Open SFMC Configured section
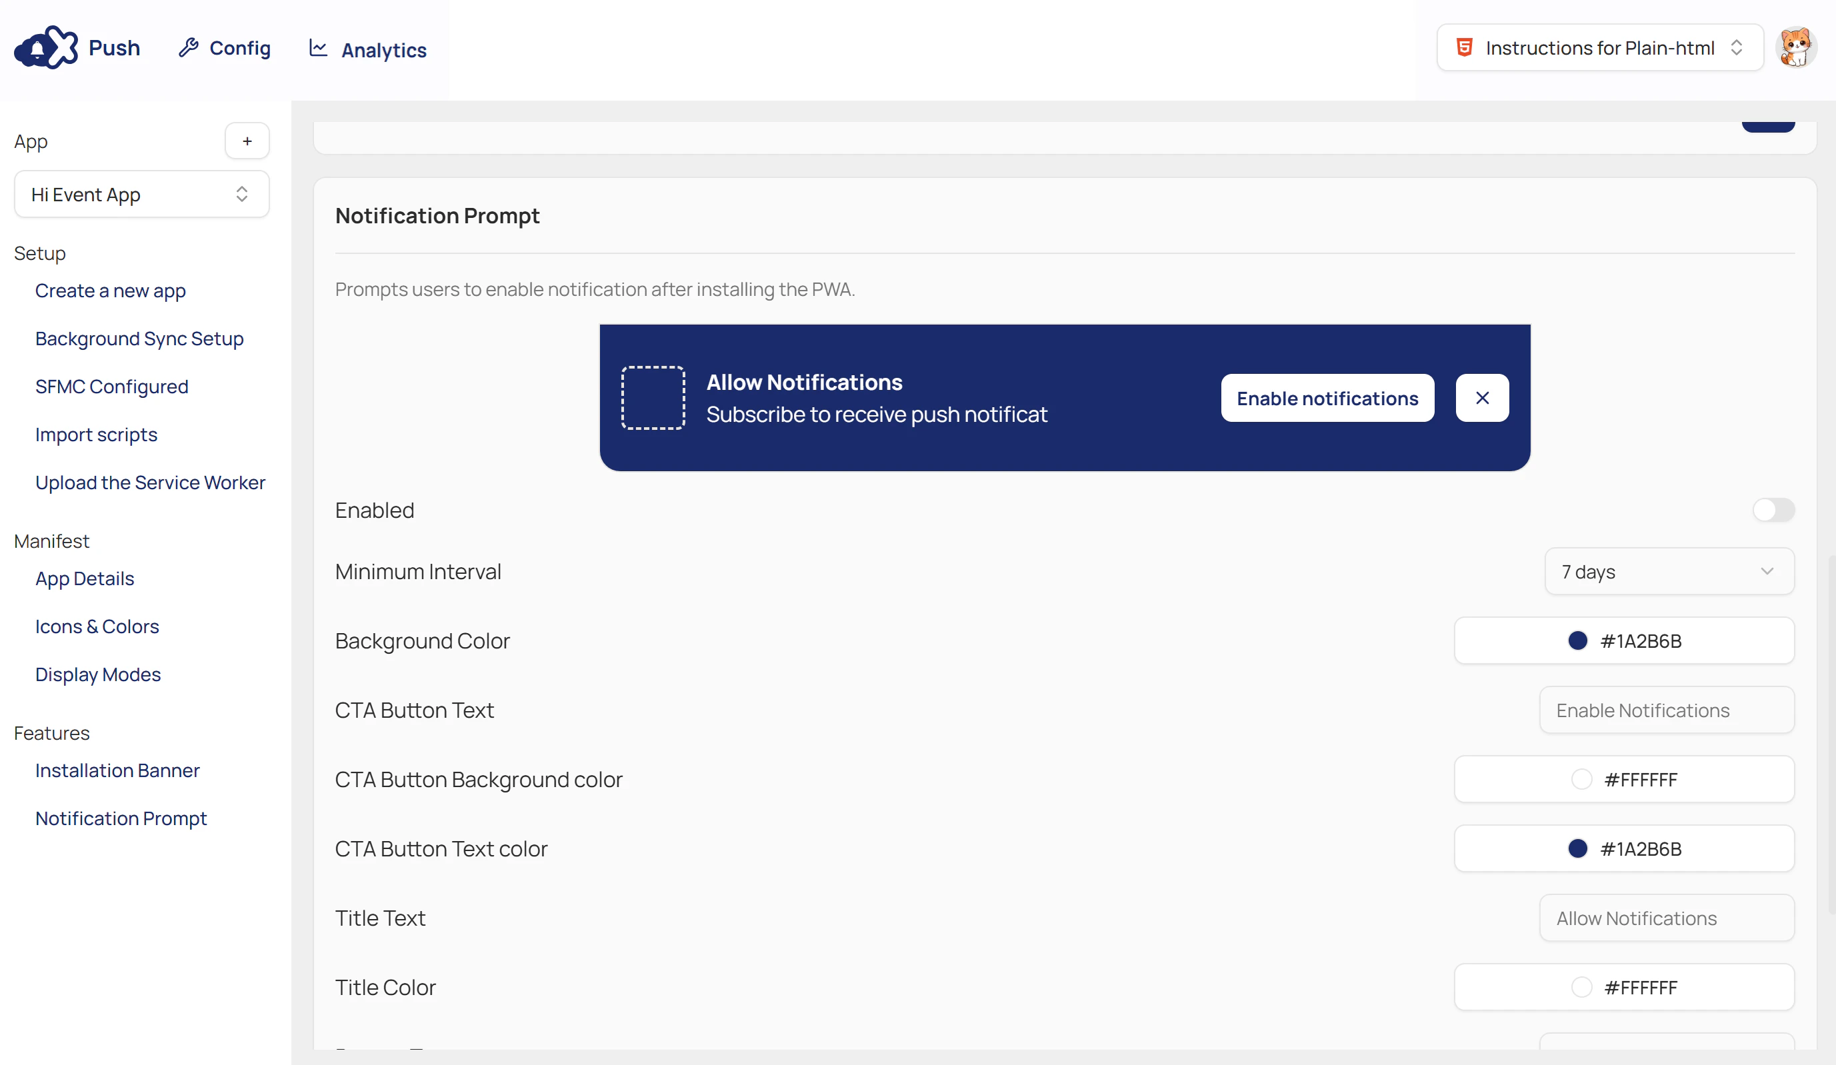This screenshot has height=1065, width=1836. coord(111,387)
